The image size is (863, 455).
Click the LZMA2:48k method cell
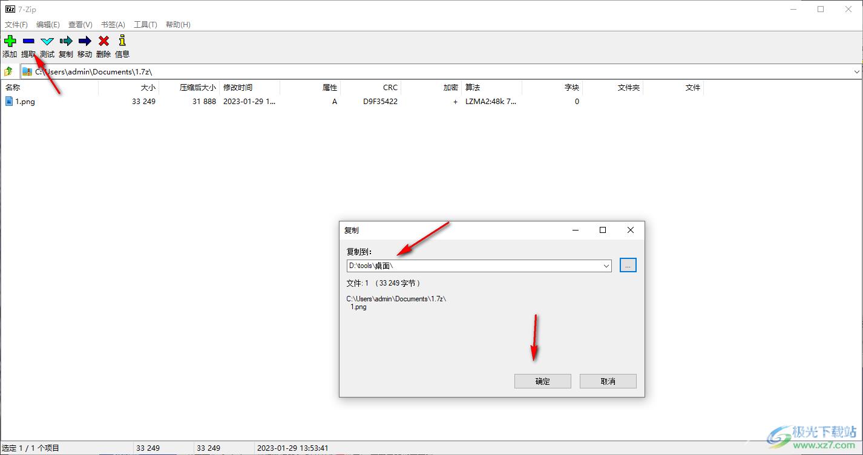(491, 102)
